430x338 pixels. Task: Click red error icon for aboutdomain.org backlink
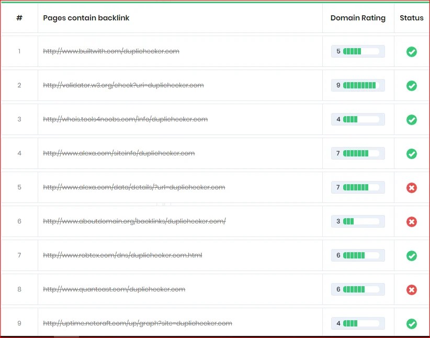click(412, 221)
